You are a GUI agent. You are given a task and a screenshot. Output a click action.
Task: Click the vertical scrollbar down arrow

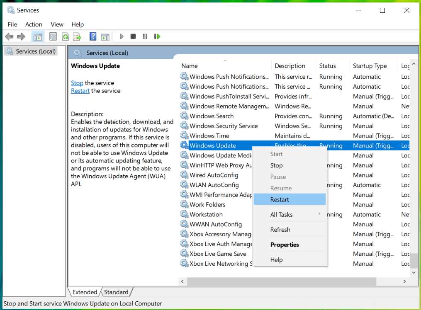coord(414,272)
